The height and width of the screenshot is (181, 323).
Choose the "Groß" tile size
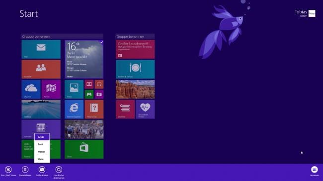pos(42,137)
